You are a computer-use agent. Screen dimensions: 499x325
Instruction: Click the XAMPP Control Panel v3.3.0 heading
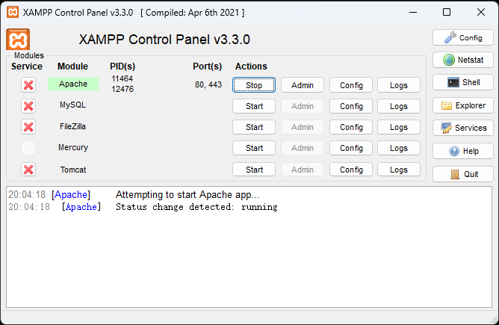164,40
